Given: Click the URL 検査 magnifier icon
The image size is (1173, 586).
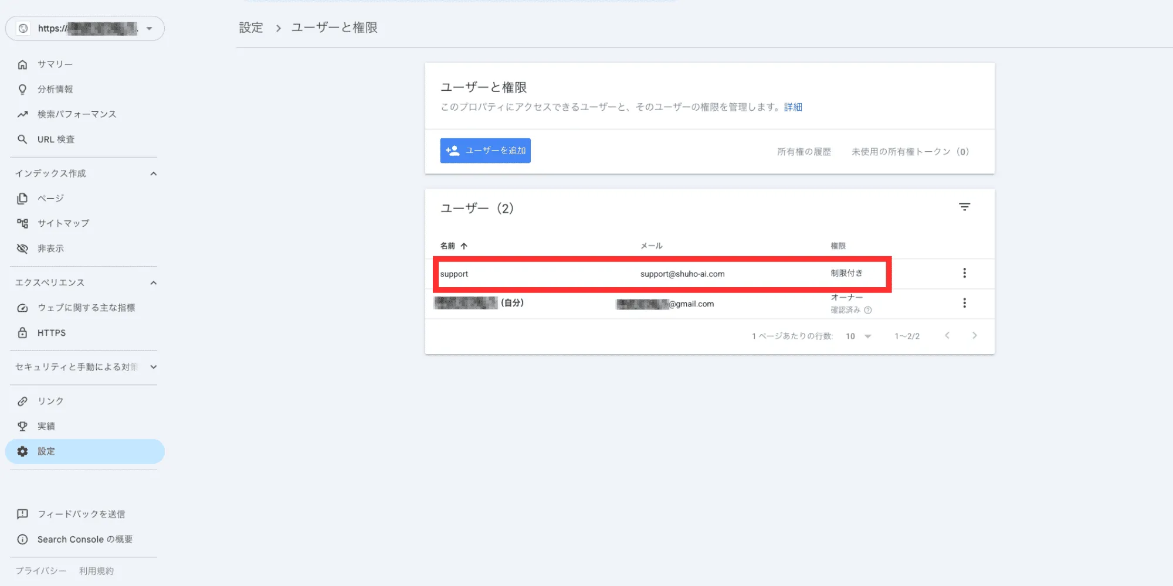Looking at the screenshot, I should click(x=22, y=139).
